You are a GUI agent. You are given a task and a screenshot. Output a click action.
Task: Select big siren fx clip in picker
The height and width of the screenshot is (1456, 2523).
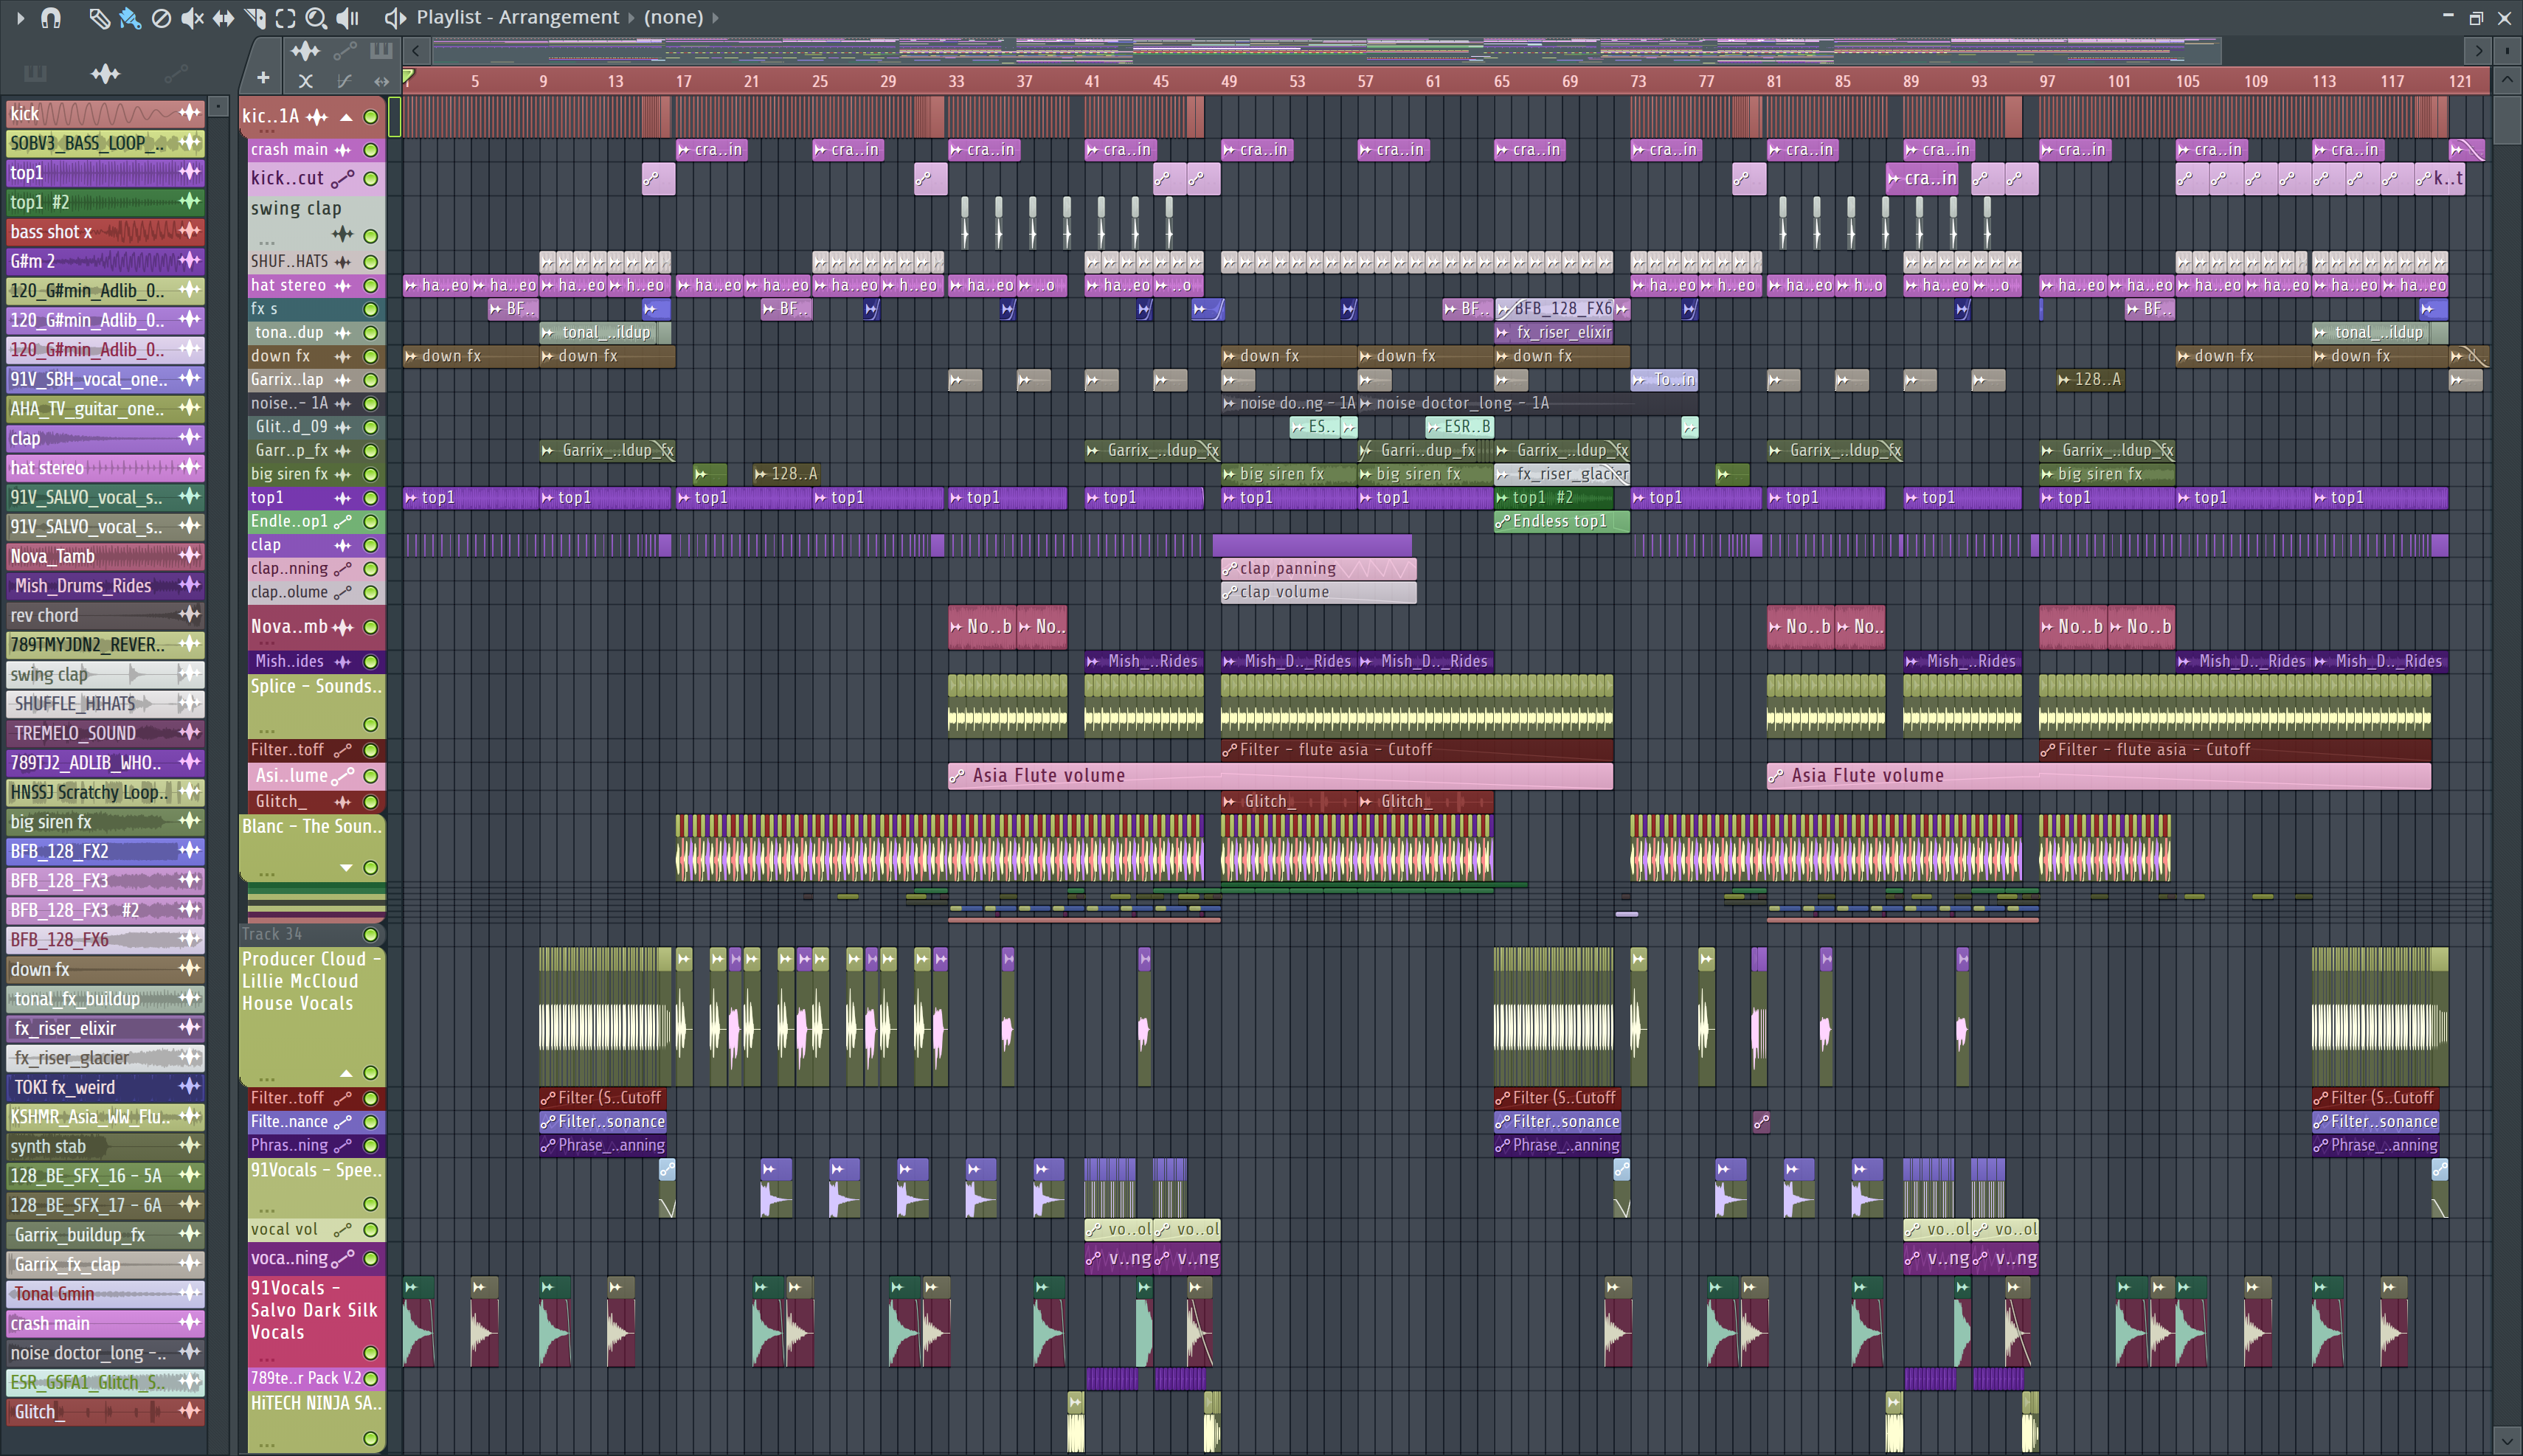tap(105, 822)
